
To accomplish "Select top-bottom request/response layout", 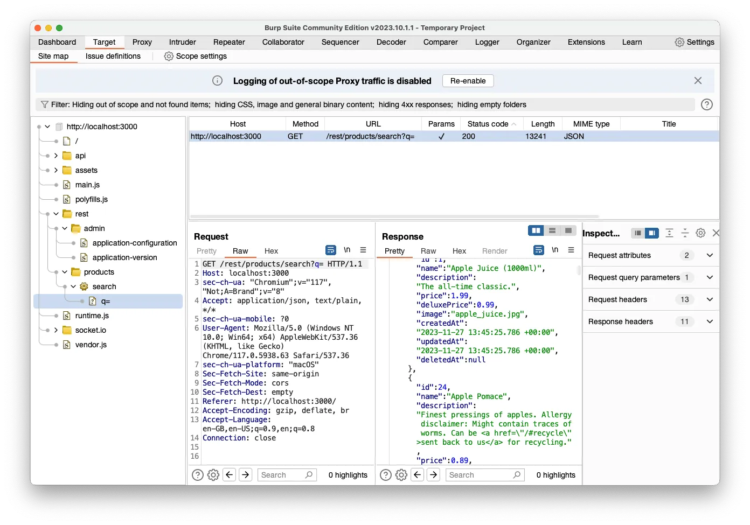I will click(x=552, y=230).
